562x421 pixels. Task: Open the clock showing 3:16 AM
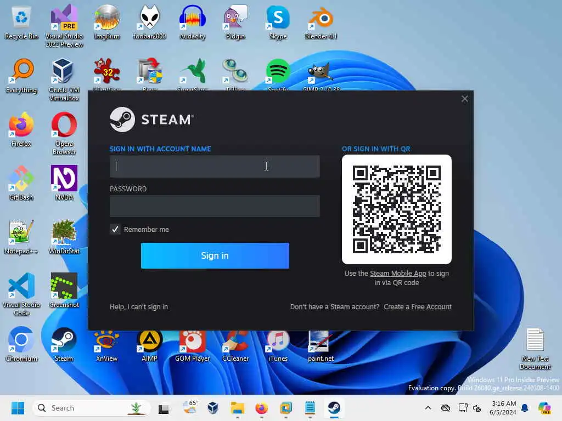tap(503, 408)
